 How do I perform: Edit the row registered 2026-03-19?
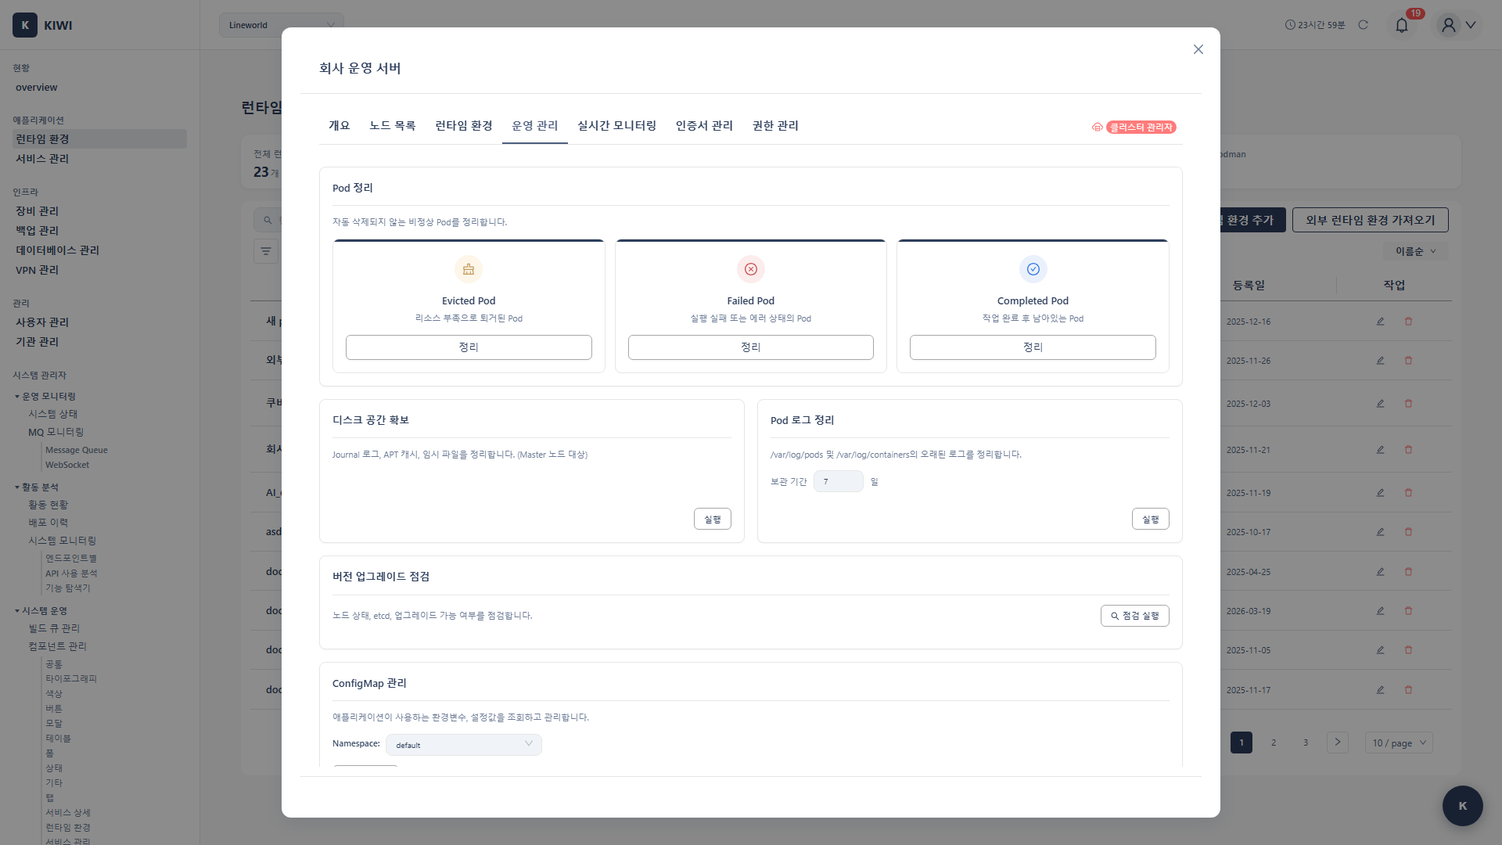(1380, 611)
